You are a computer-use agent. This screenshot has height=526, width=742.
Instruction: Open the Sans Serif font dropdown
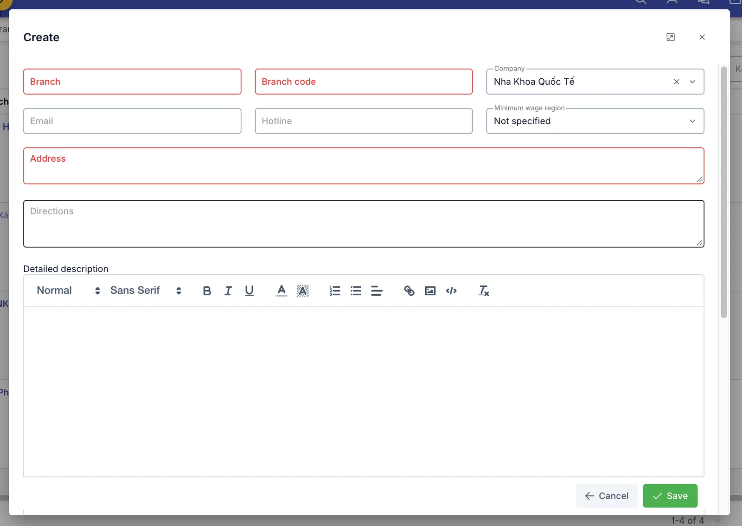tap(146, 291)
